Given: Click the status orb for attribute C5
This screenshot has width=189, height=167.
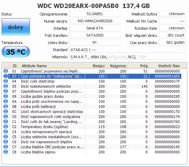Looking at the screenshot, I should pyautogui.click(x=6, y=137).
